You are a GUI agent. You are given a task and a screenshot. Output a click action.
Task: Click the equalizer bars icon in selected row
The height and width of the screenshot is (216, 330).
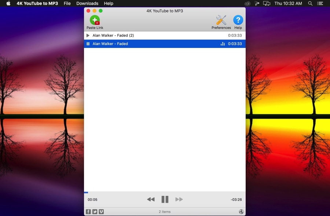point(223,44)
